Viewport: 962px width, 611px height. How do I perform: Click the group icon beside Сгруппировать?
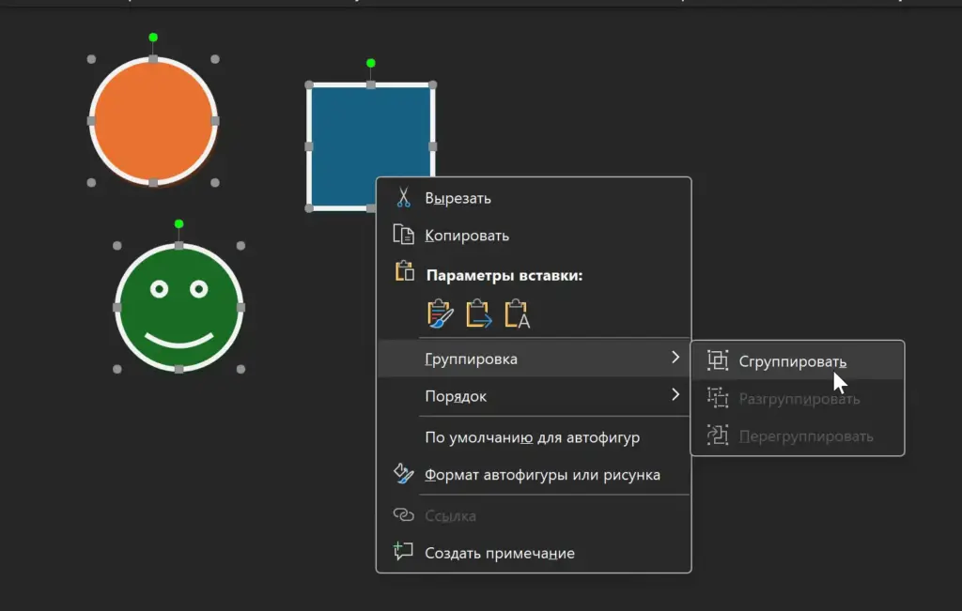[717, 360]
